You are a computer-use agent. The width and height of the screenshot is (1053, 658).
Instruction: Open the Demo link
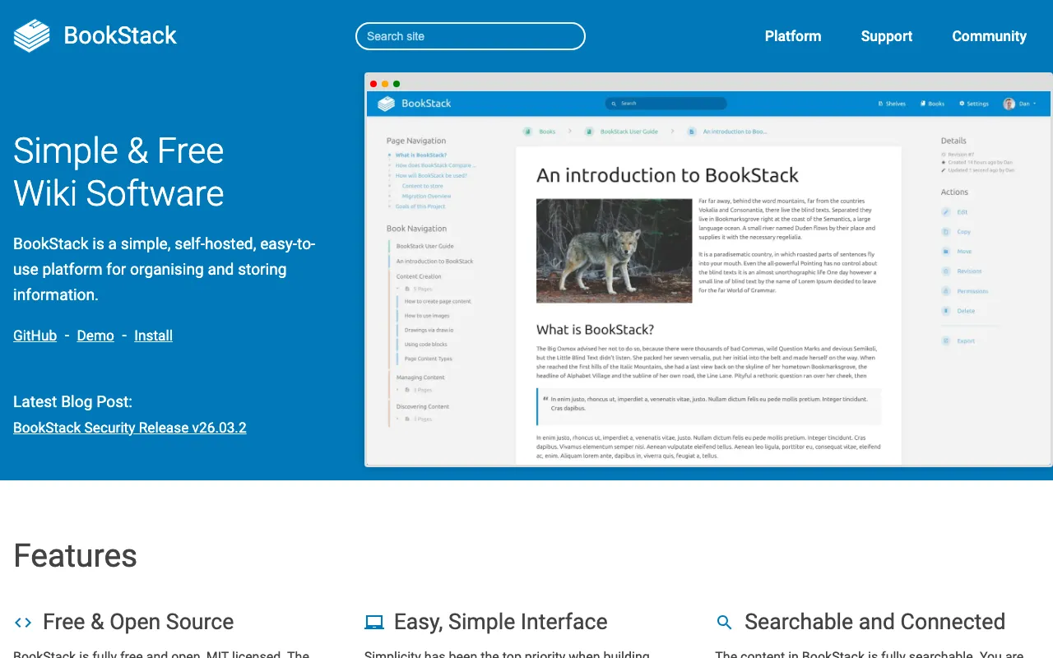point(95,336)
